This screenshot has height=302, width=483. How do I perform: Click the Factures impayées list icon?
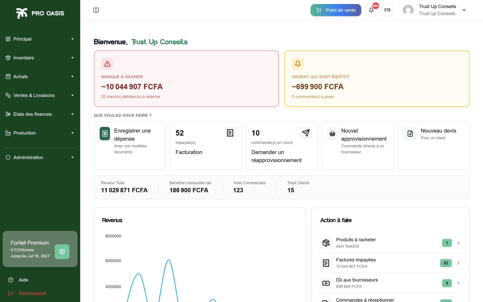(326, 263)
